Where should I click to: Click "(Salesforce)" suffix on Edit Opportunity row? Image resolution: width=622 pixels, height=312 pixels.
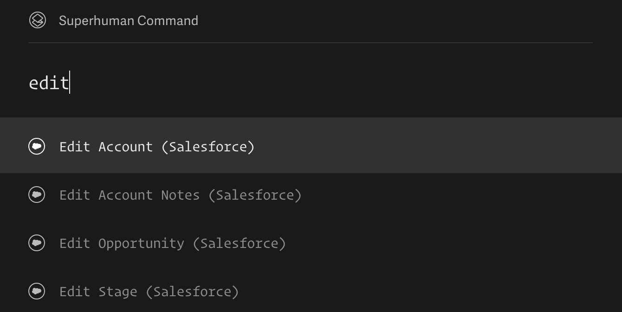point(239,243)
